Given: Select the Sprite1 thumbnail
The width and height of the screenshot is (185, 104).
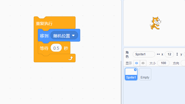Looking at the screenshot, I should coord(131,74).
